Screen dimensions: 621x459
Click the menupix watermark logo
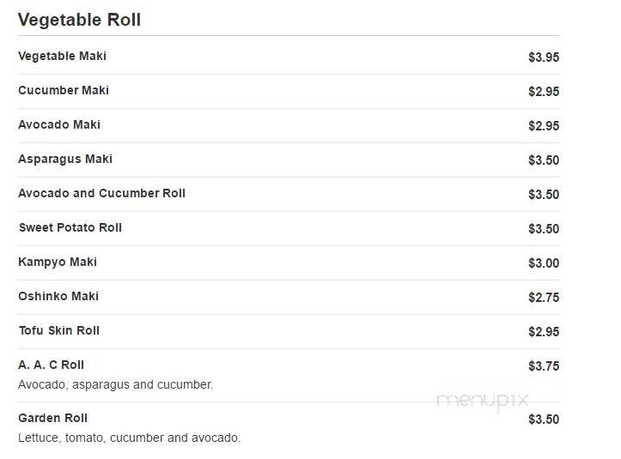[x=483, y=401]
